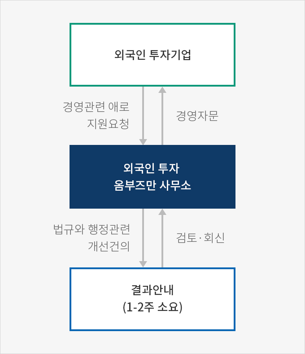Click the 외국인 투자기업 title text
The height and width of the screenshot is (354, 305).
pos(152,55)
